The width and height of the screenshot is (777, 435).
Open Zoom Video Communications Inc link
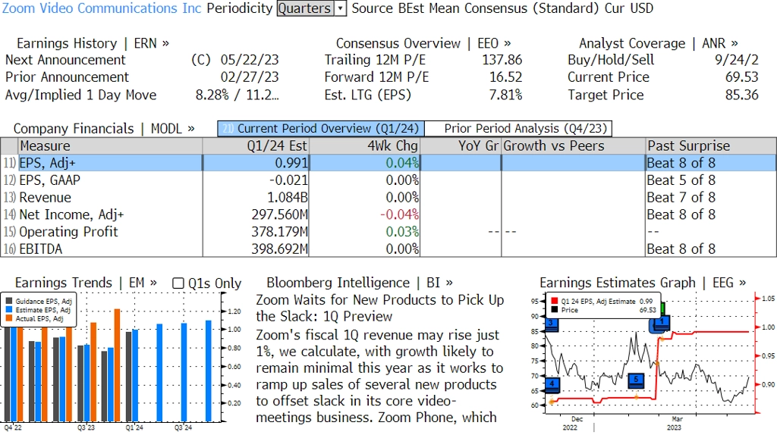pos(102,8)
